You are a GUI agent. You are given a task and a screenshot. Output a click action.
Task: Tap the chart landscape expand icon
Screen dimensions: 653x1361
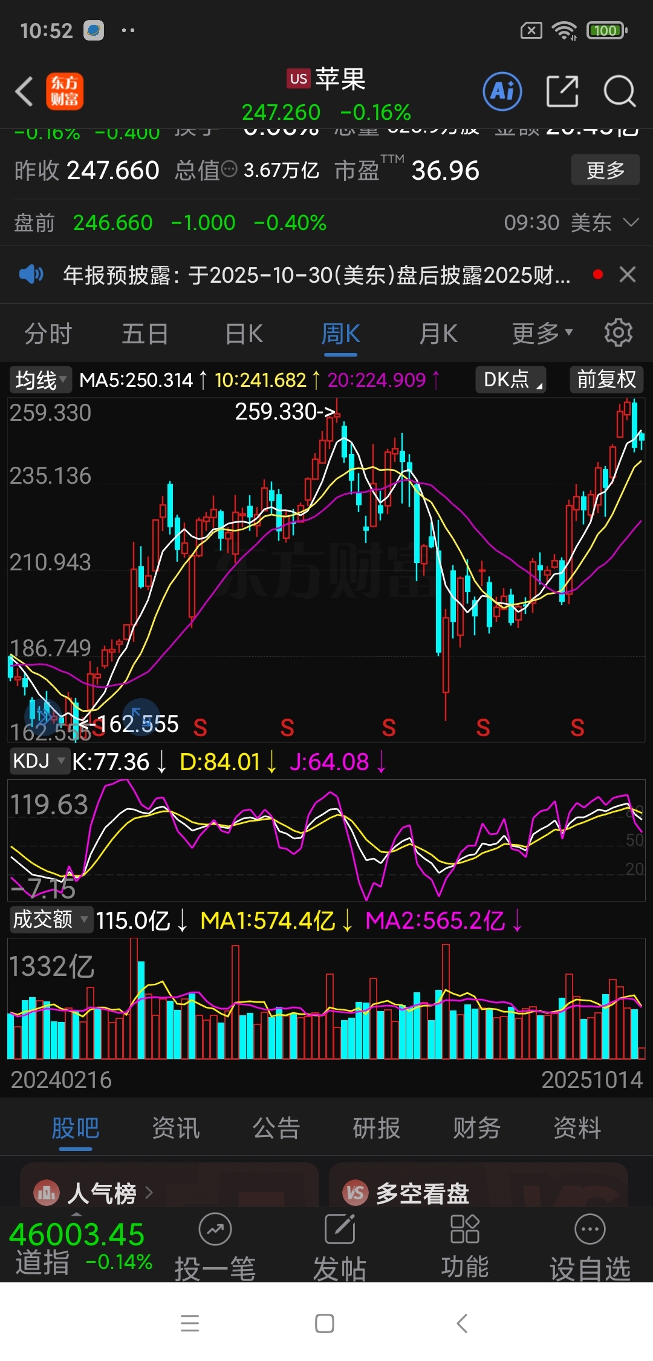(141, 716)
